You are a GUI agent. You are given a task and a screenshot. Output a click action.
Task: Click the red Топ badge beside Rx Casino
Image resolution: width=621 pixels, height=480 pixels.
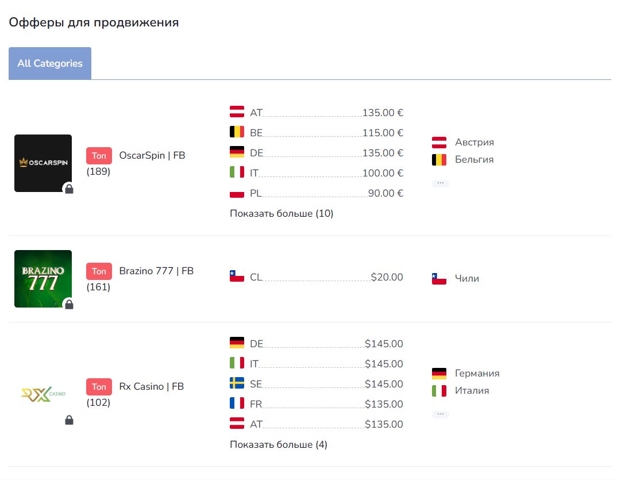pyautogui.click(x=99, y=387)
